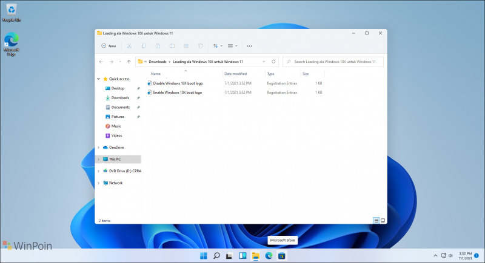Open the View layout options dropdown
The image size is (485, 263).
tap(234, 46)
